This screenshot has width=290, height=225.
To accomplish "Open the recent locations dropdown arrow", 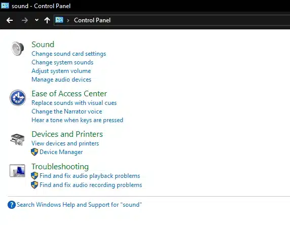I will click(x=37, y=20).
